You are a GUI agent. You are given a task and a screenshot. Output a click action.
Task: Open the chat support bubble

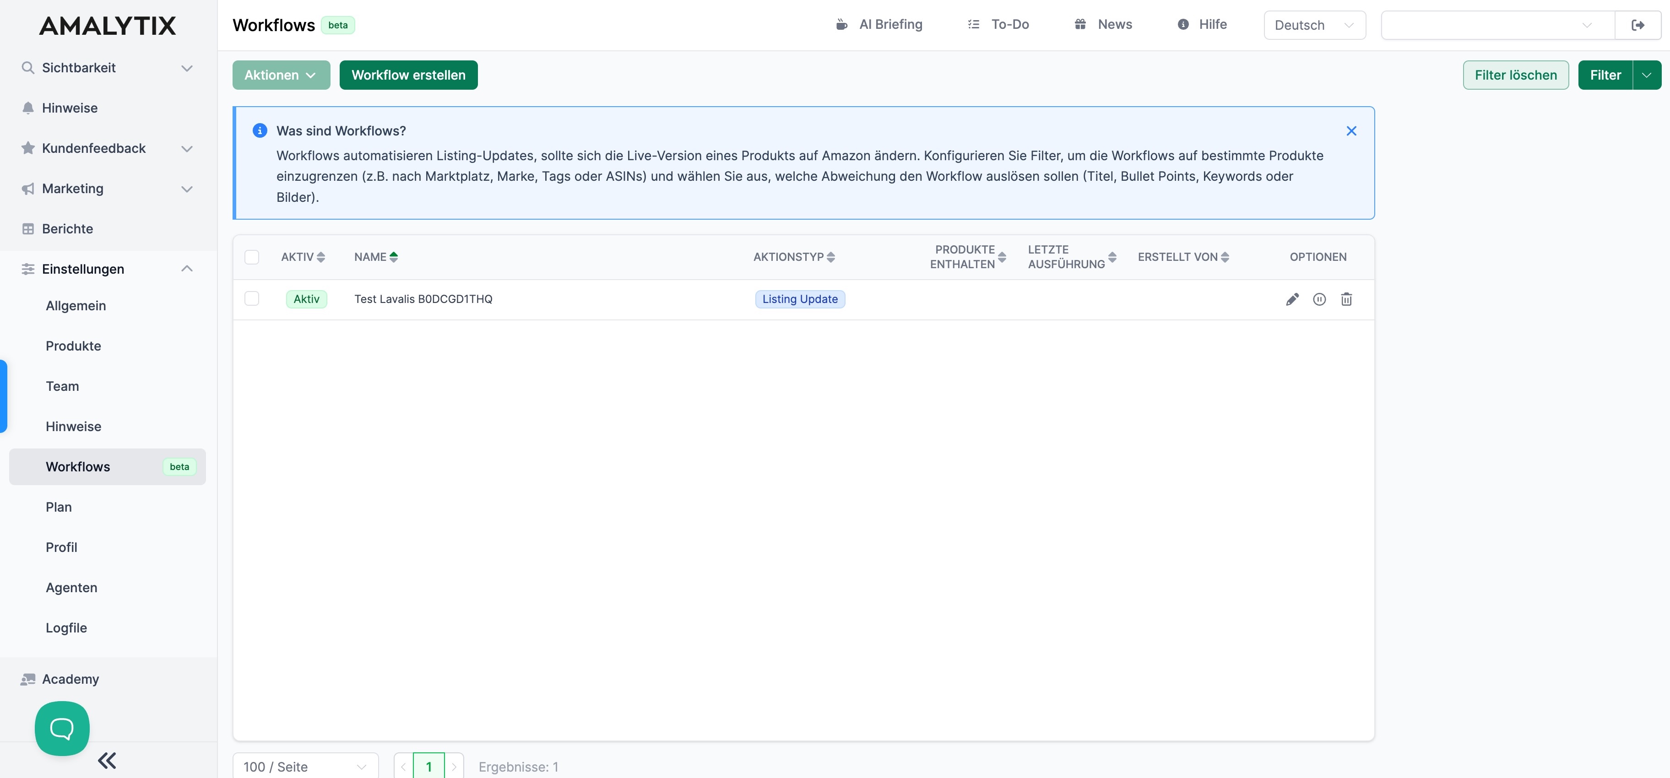pos(62,728)
